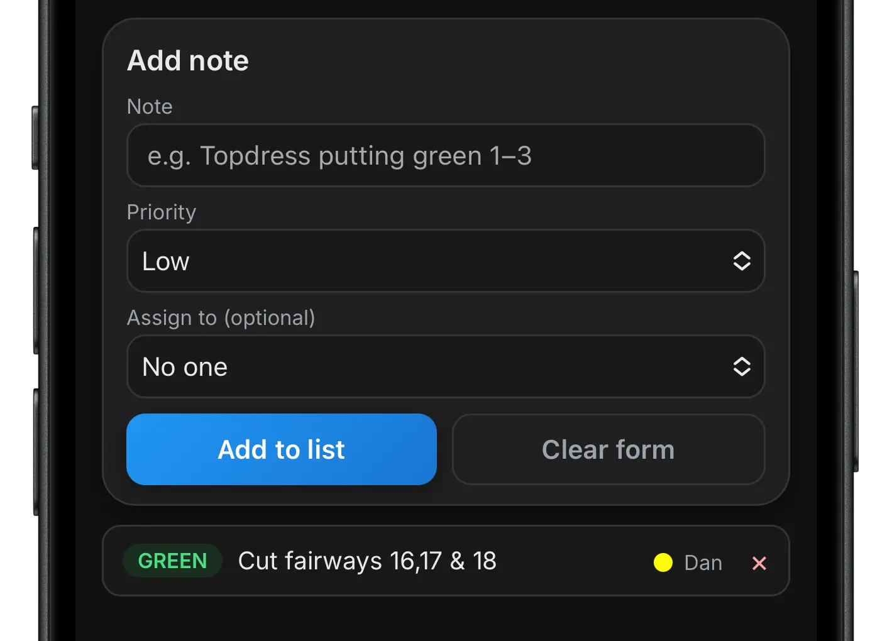
Task: Click the Assign to (optional) label
Action: pyautogui.click(x=221, y=318)
